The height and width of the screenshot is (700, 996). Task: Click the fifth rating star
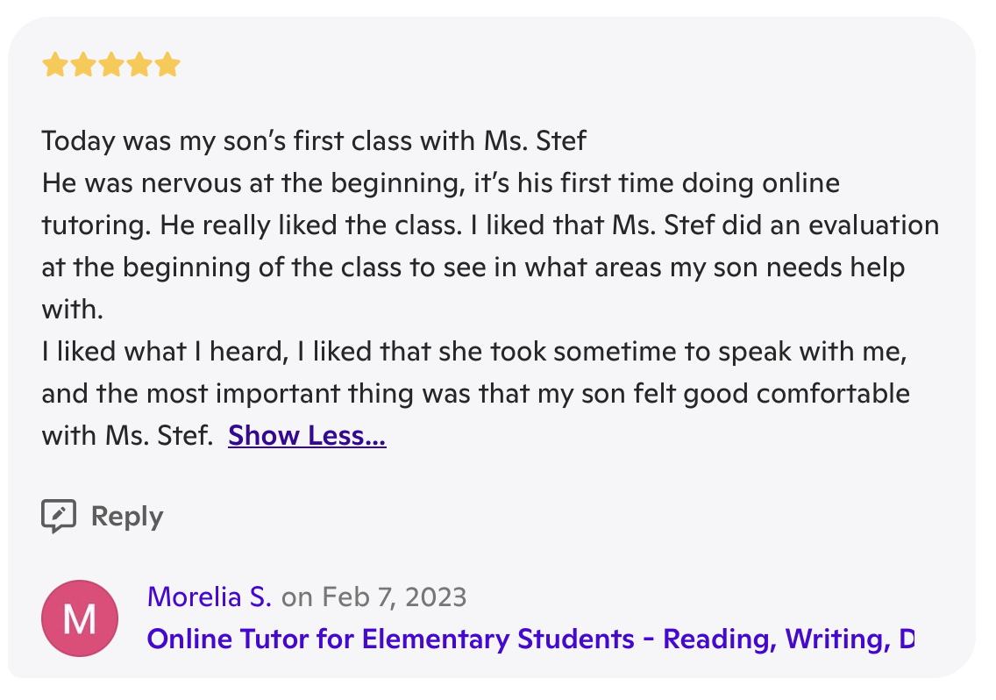[167, 64]
